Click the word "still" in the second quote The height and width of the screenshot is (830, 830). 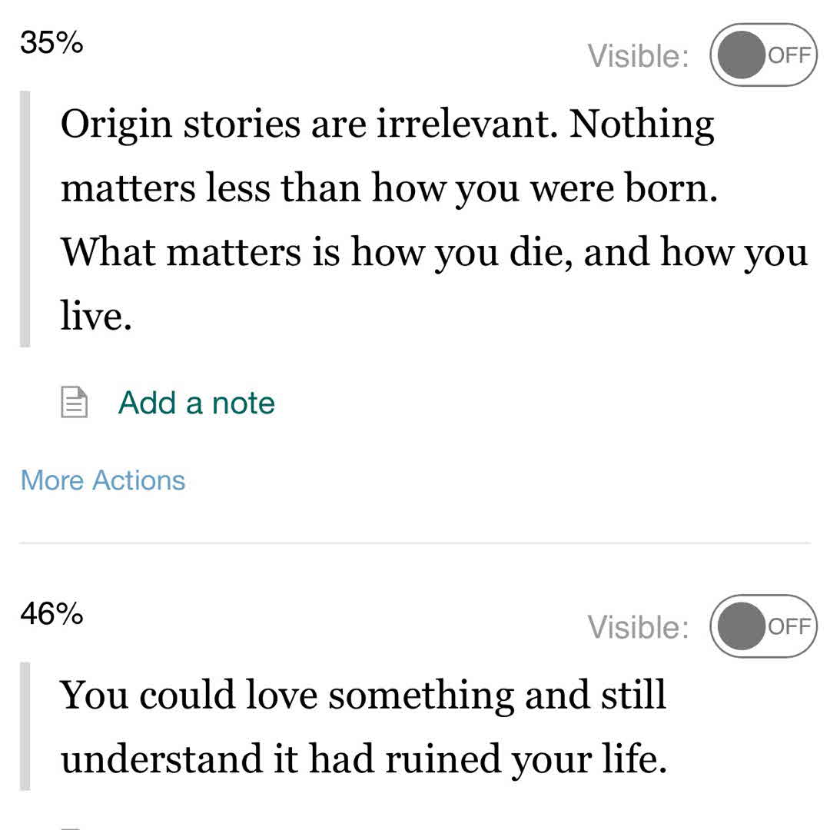[x=633, y=696]
